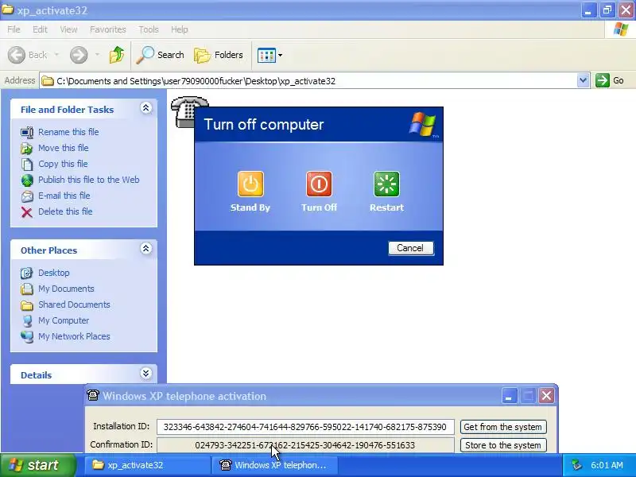Open the View menu
Viewport: 636px width, 477px height.
click(x=68, y=29)
